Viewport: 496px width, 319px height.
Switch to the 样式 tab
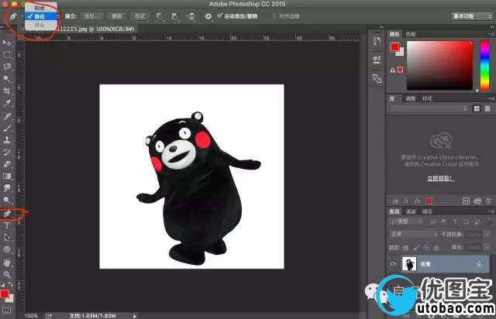pyautogui.click(x=427, y=98)
